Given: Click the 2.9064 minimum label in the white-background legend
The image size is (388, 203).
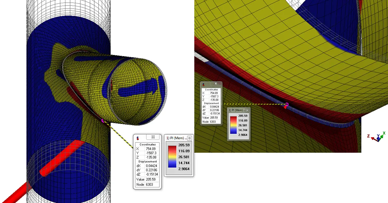Looking at the screenshot, I should click(184, 169).
